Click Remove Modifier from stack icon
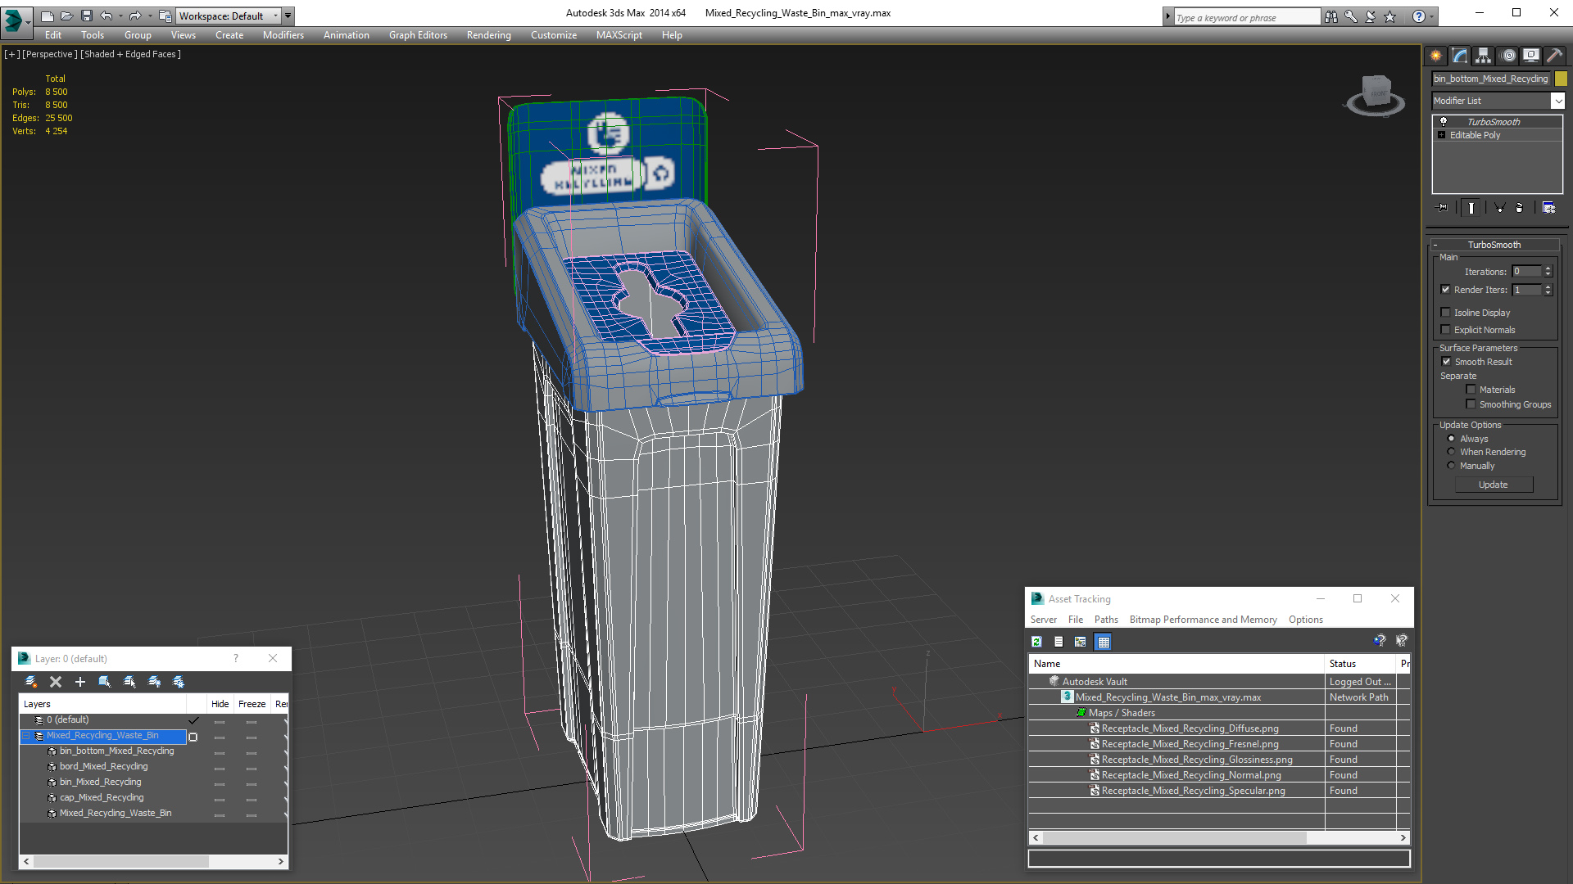Image resolution: width=1573 pixels, height=884 pixels. (x=1520, y=208)
